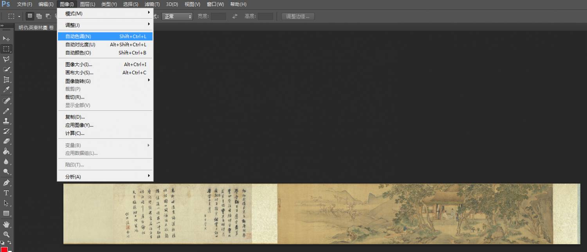Enable 'New selection' mode in options bar
Image resolution: width=587 pixels, height=252 pixels.
(x=30, y=16)
